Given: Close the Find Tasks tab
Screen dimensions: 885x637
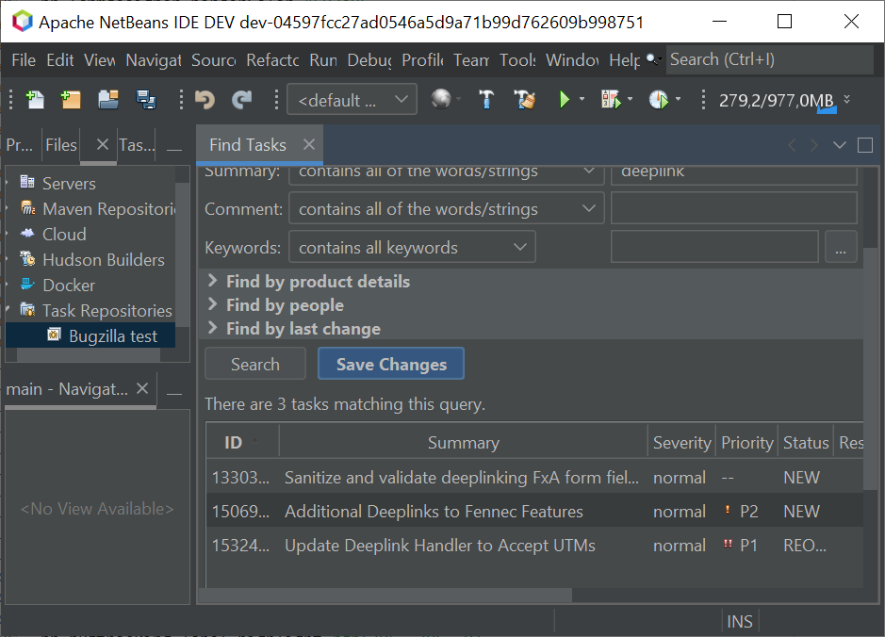Looking at the screenshot, I should tap(309, 144).
